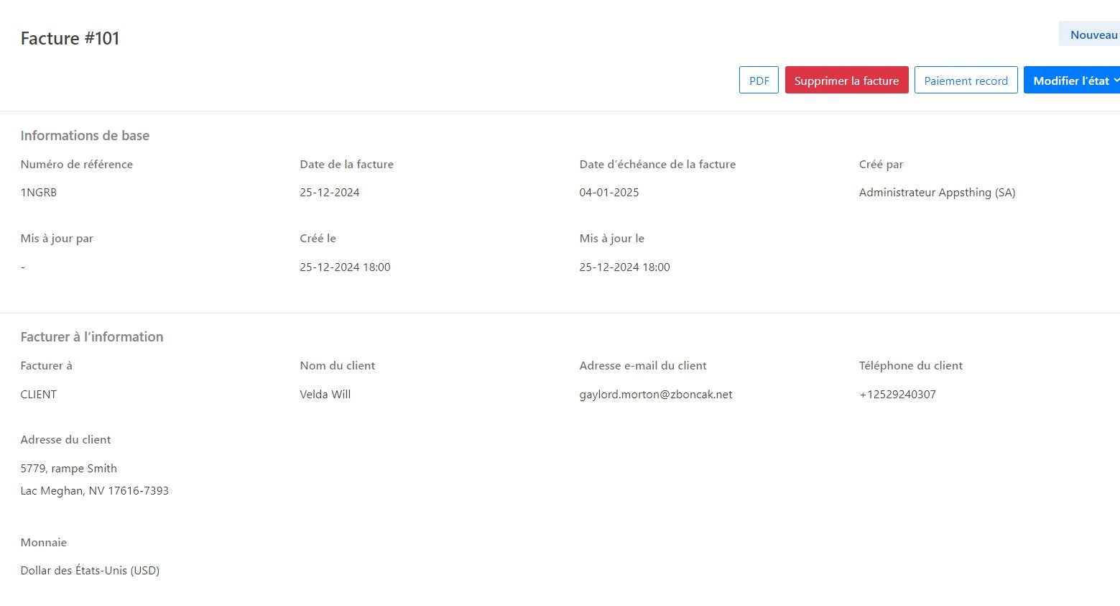The width and height of the screenshot is (1120, 606).
Task: Click the red Supprimer la facture button
Action: point(846,81)
